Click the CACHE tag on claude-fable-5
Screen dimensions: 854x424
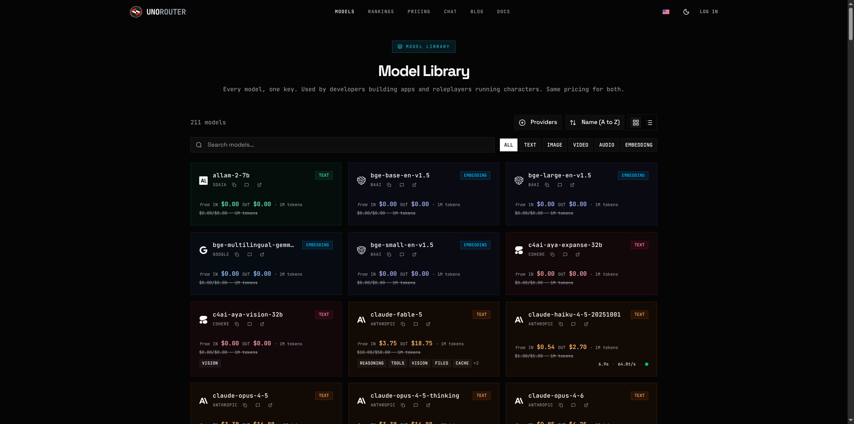click(462, 363)
